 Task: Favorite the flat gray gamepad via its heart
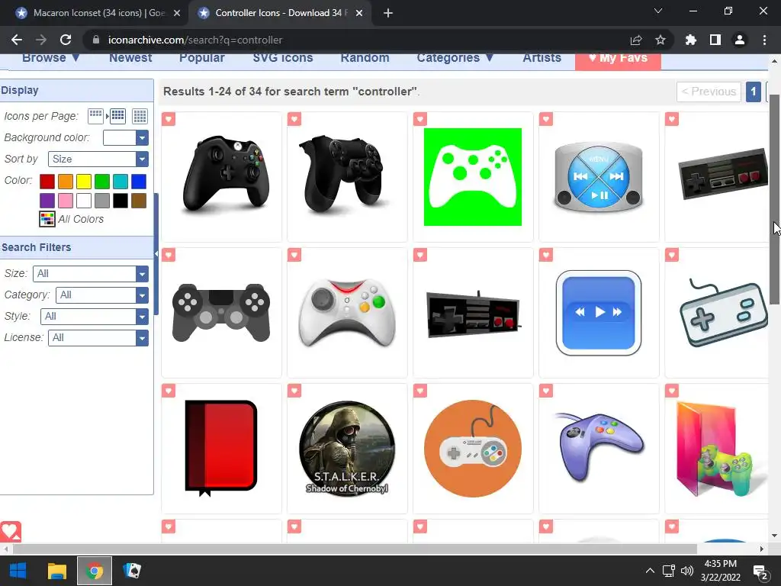[169, 255]
